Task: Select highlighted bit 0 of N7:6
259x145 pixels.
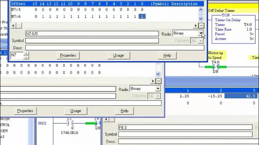Action: (142, 17)
